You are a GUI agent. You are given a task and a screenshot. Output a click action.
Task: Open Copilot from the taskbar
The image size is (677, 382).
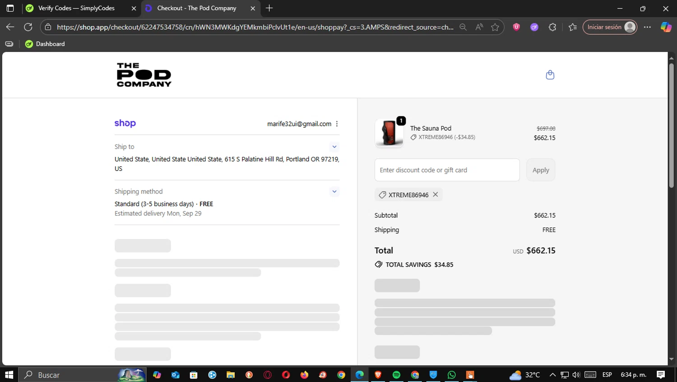(157, 375)
